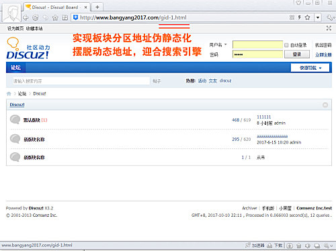Open latest post 111111
The width and height of the screenshot is (336, 251).
[x=263, y=117]
